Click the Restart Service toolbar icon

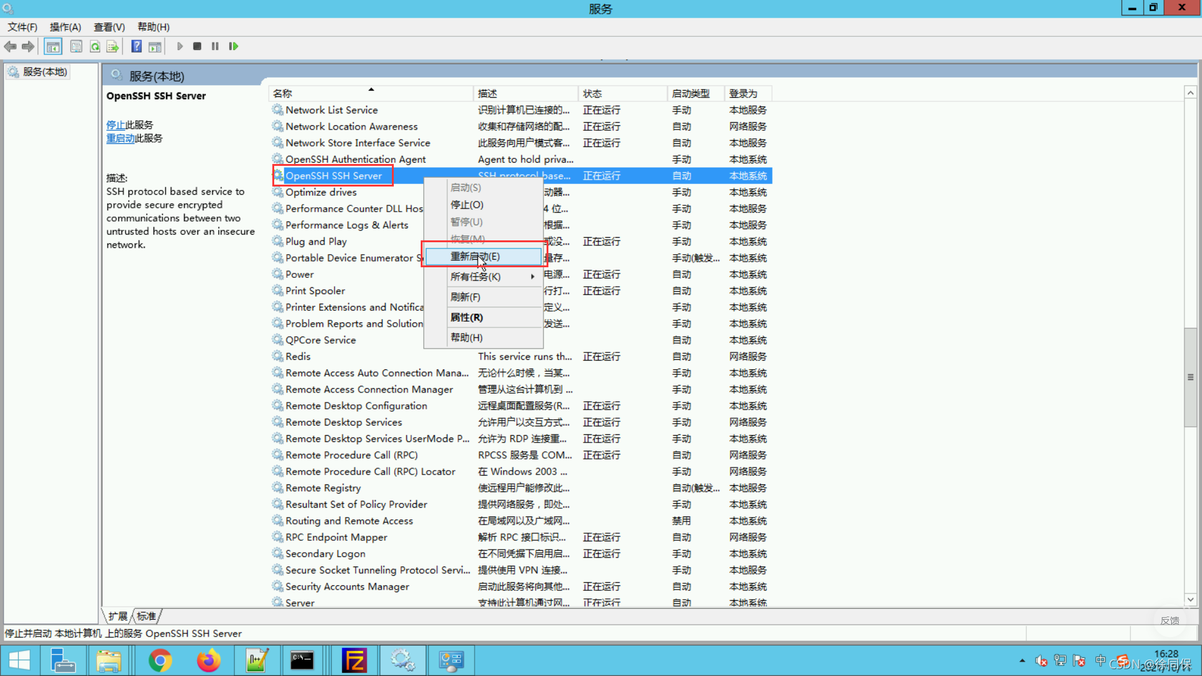tap(234, 46)
